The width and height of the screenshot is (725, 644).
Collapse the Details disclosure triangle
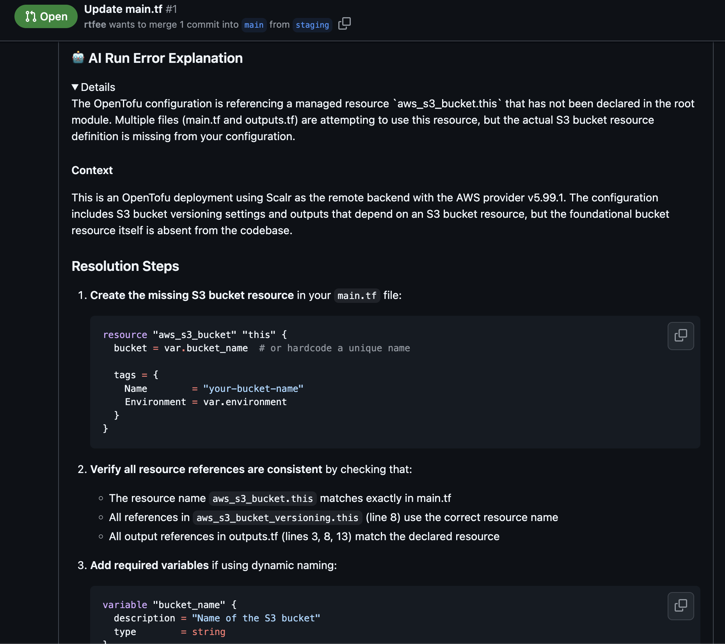tap(75, 87)
